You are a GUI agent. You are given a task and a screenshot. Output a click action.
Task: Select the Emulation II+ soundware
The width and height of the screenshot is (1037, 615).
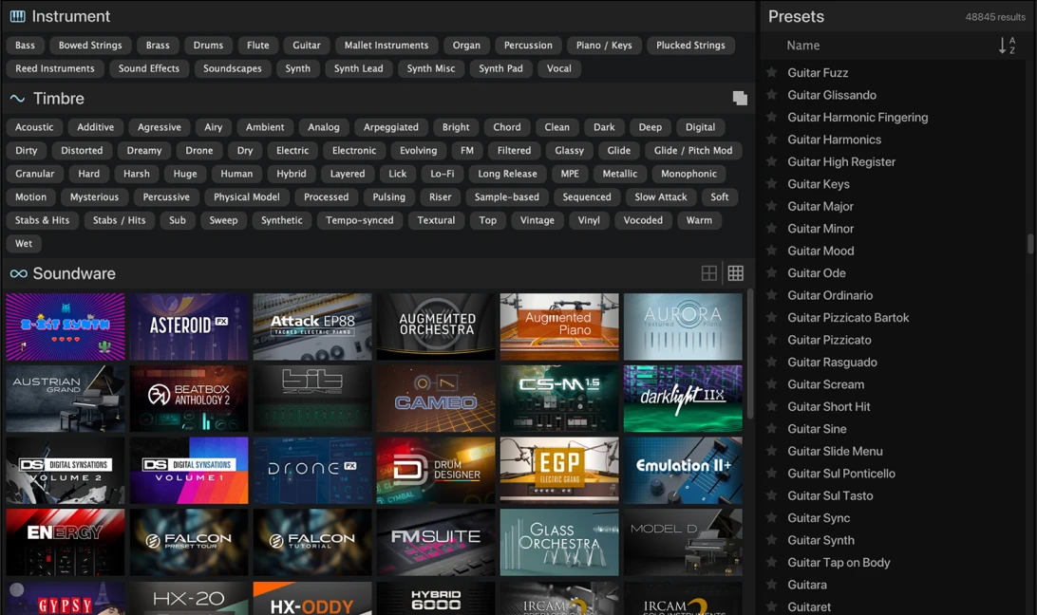pyautogui.click(x=683, y=470)
